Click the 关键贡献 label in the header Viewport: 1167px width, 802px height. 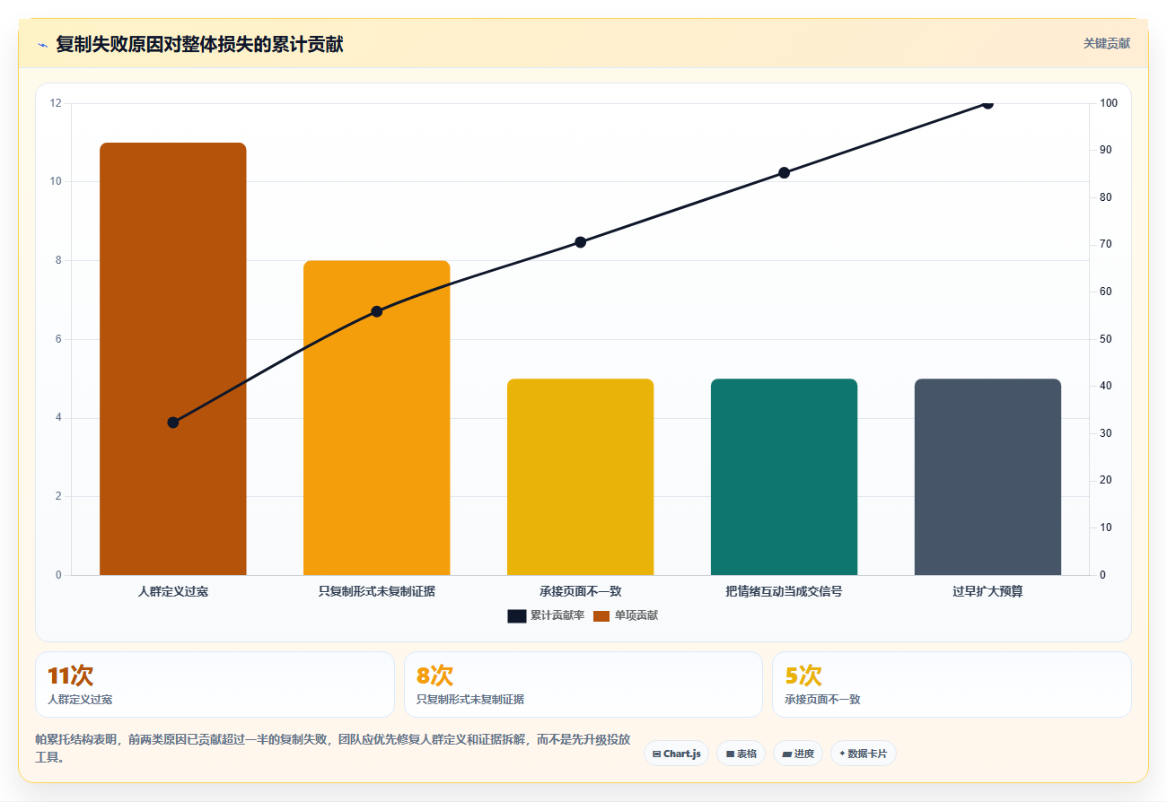(x=1107, y=43)
